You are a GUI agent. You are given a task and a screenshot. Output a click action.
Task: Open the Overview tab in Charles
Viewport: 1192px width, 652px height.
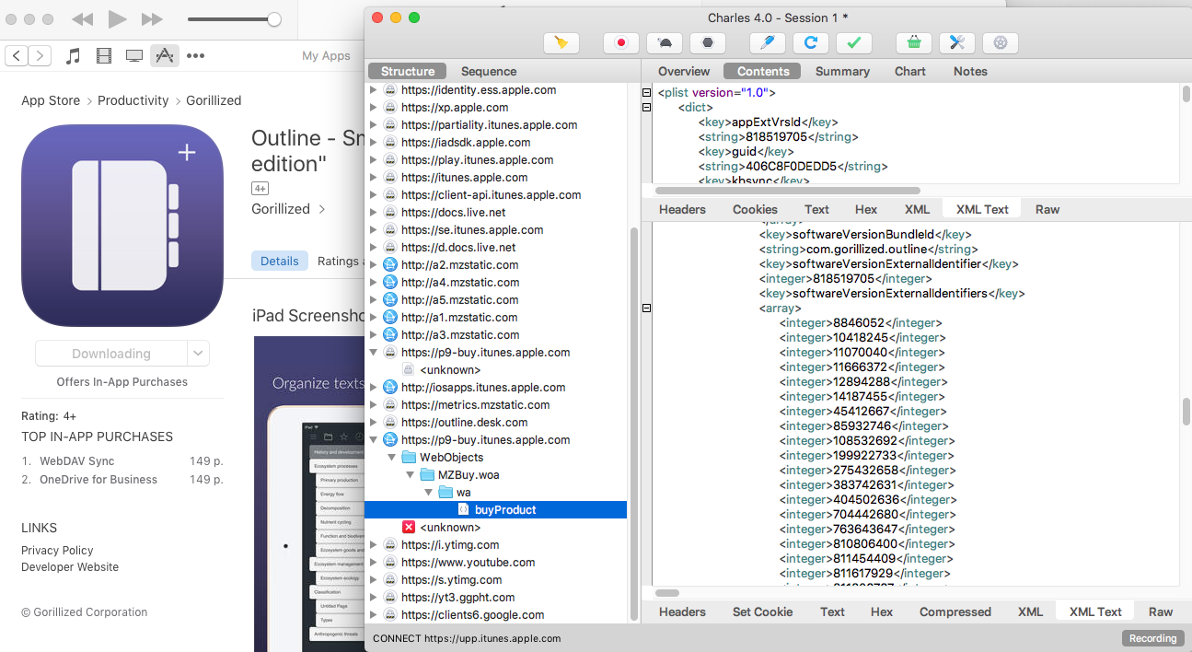pyautogui.click(x=684, y=71)
